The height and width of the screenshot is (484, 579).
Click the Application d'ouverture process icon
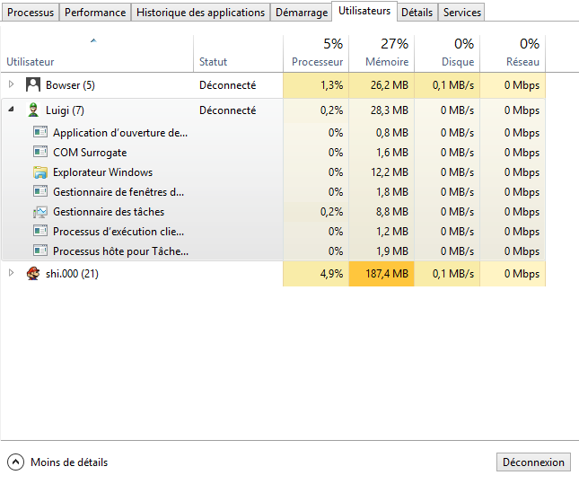[40, 133]
